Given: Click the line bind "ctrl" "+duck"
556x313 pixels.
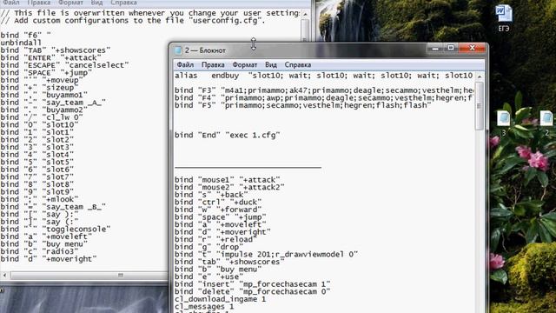Looking at the screenshot, I should click(218, 203).
